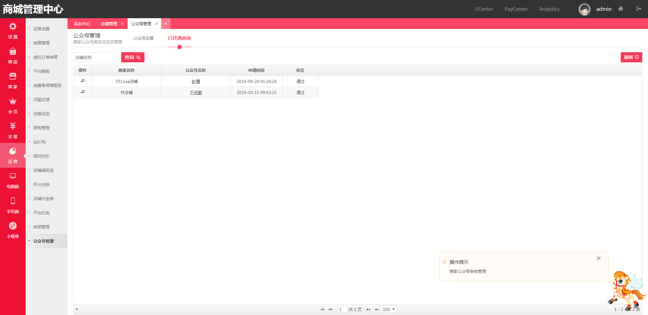Open the 设置 settings gear section
Screen dimensions: 648x315
(x=13, y=31)
